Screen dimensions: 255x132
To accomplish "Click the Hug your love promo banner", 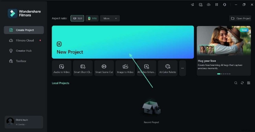I will (x=224, y=51).
